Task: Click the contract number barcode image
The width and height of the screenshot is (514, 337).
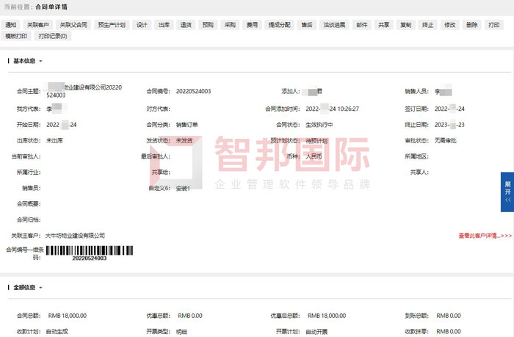Action: [x=89, y=252]
